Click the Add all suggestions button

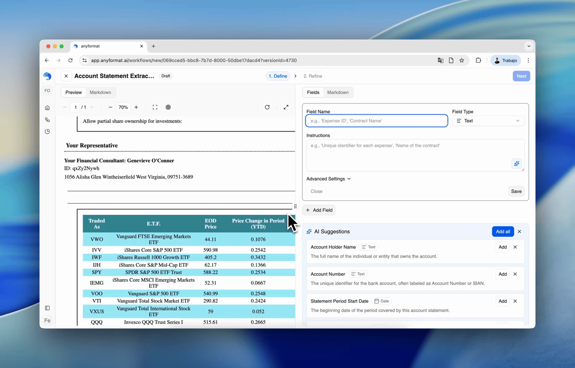503,232
